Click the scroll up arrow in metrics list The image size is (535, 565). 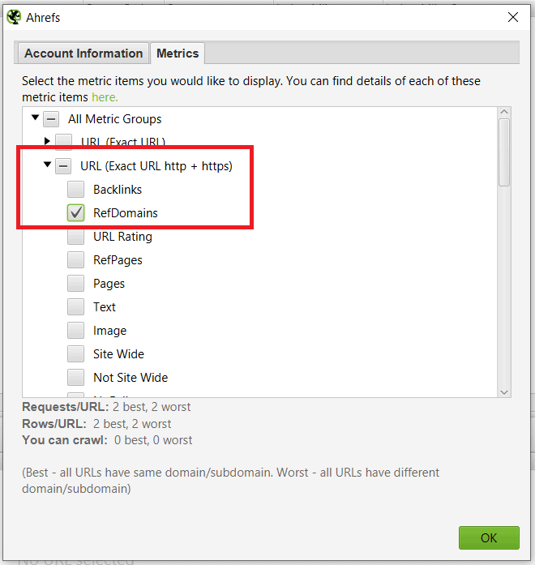point(504,112)
